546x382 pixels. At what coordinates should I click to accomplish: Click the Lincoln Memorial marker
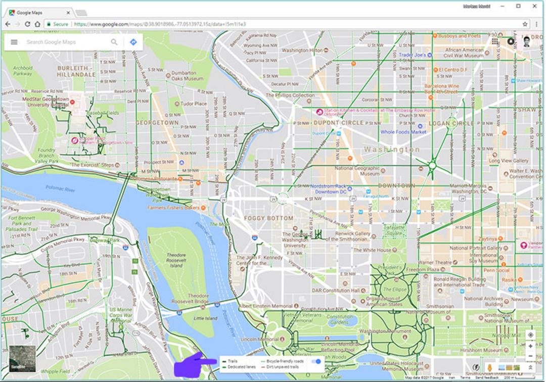click(283, 339)
